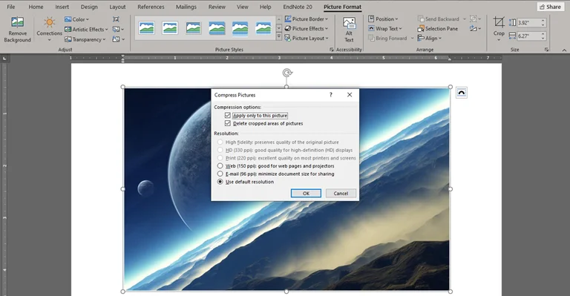The width and height of the screenshot is (570, 296).
Task: Click the help question mark in Compress Pictures
Action: click(331, 95)
